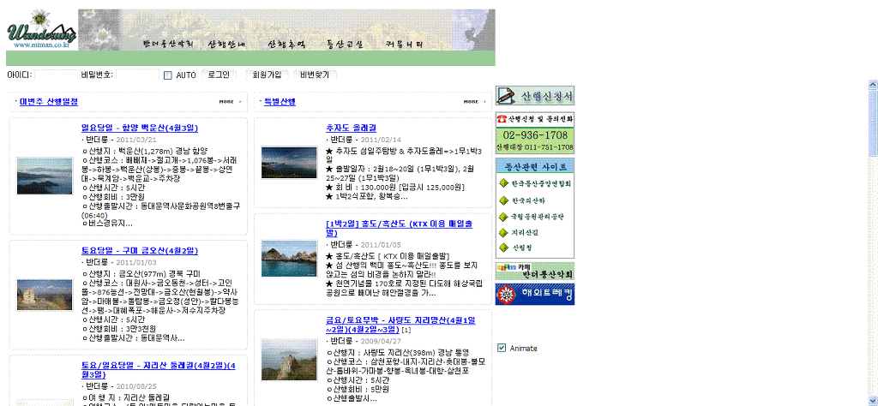The image size is (878, 406).
Task: Click the 2009/04/27 post date text
Action: coord(382,341)
